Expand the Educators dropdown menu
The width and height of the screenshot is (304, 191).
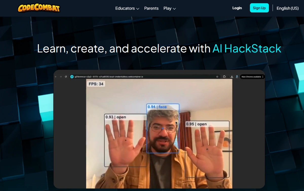click(x=127, y=8)
